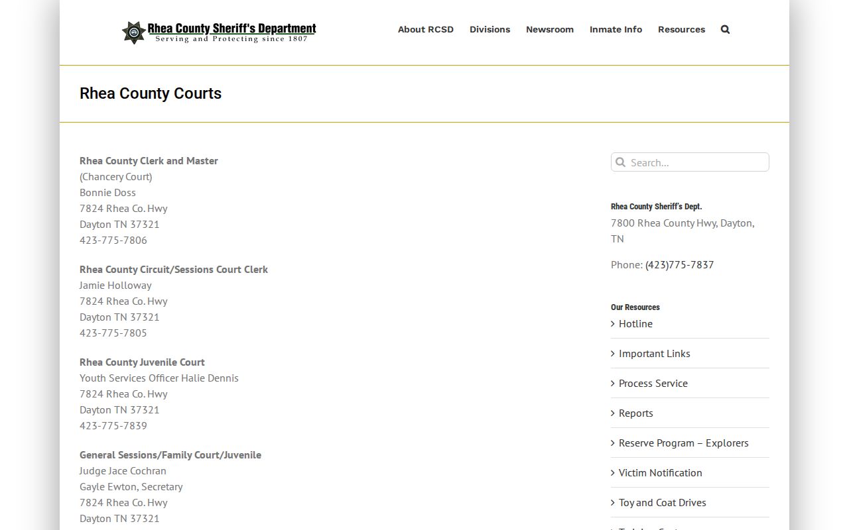Open Reserve Program – Explorers link

[x=683, y=443]
